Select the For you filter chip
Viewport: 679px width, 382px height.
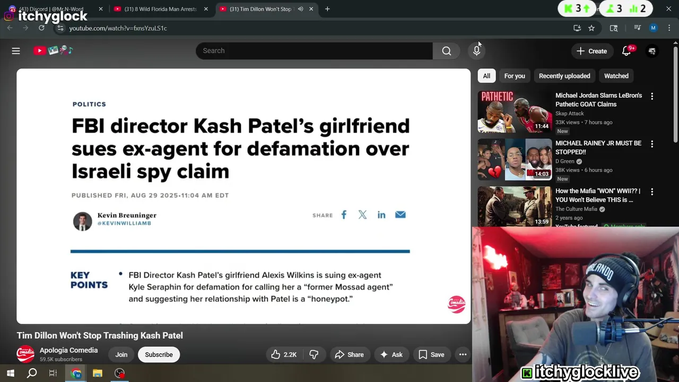[515, 76]
